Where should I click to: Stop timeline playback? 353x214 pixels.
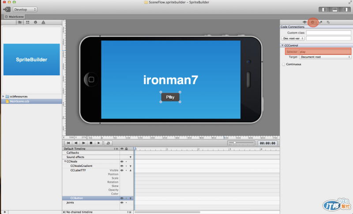click(x=91, y=143)
